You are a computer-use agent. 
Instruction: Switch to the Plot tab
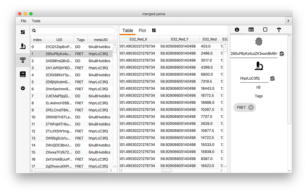[x=142, y=31]
